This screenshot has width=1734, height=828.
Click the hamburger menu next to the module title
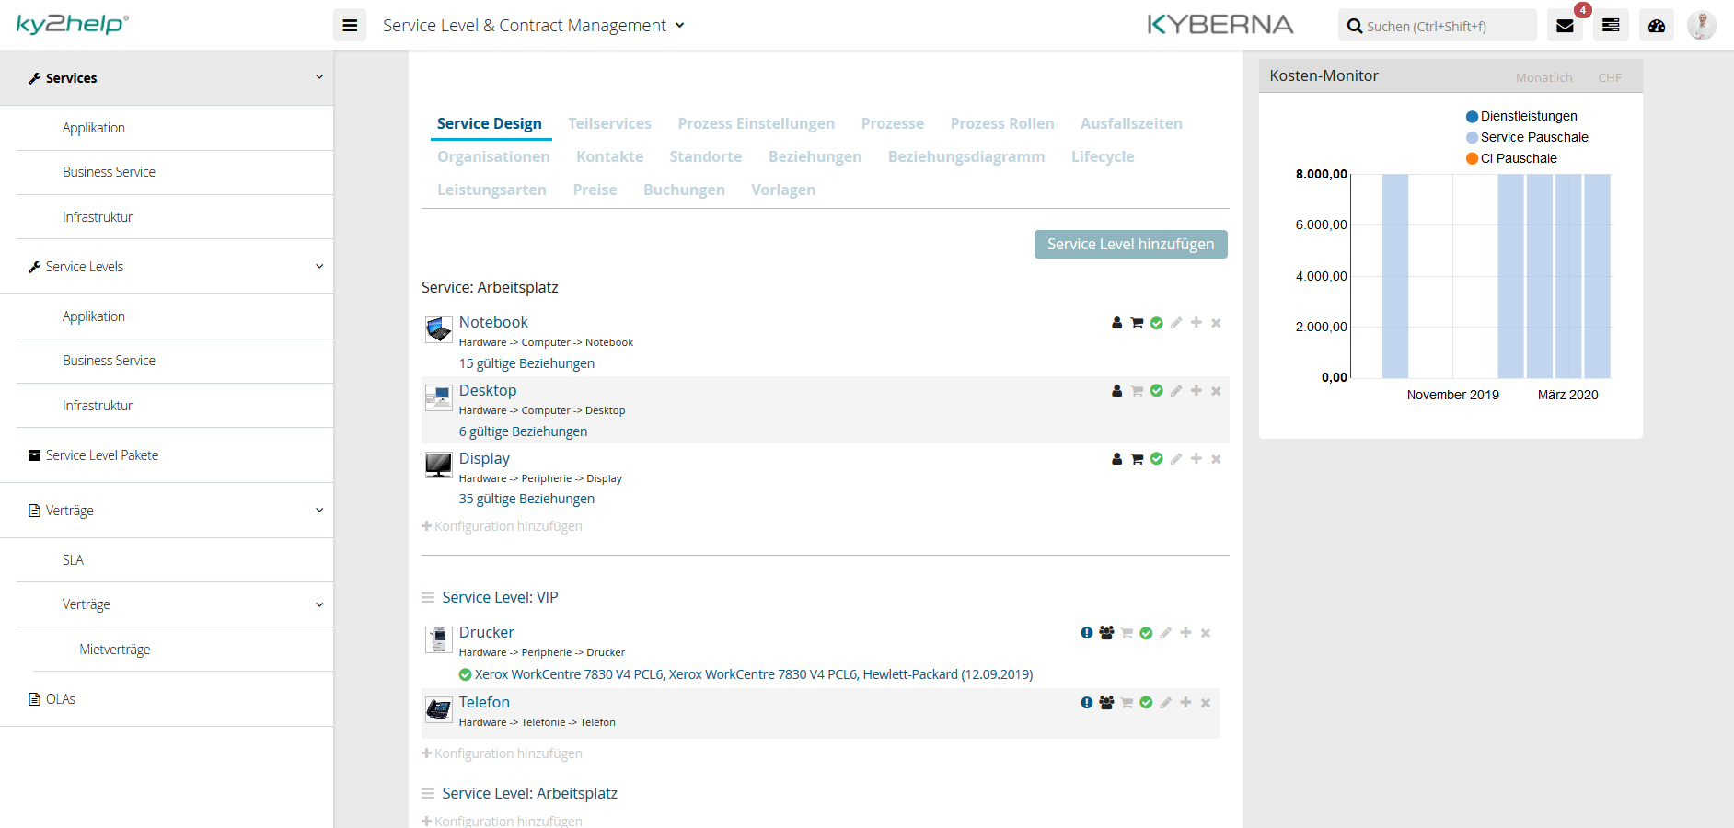pos(350,25)
